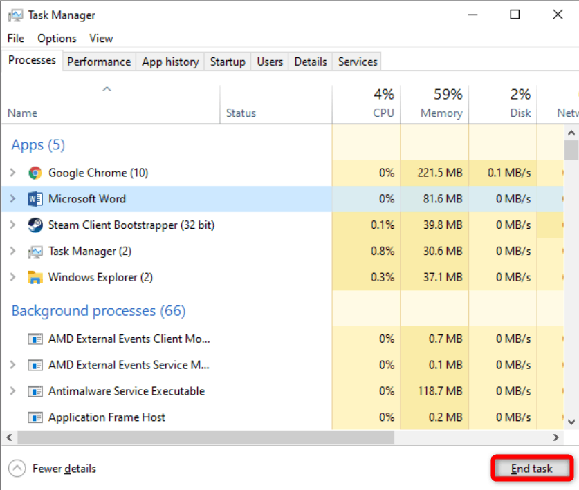Click the horizontal scrollbar thumb
579x490 pixels.
[206, 437]
